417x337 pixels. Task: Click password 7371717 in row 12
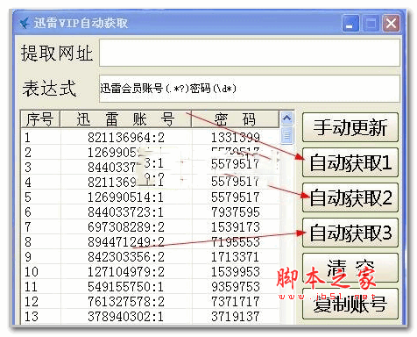pos(236,302)
